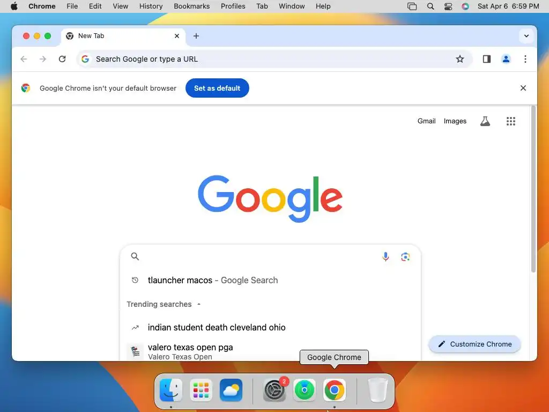Open Finder from the Dock
549x412 pixels.
171,390
